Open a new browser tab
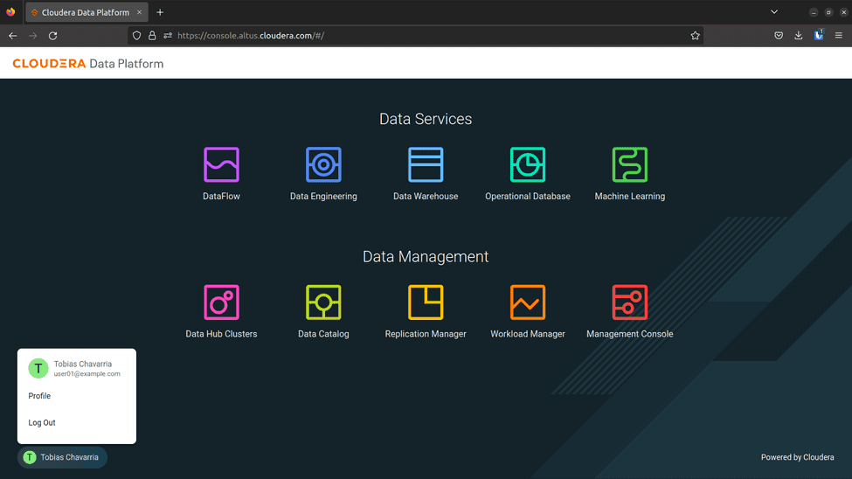Image resolution: width=852 pixels, height=479 pixels. coord(160,12)
